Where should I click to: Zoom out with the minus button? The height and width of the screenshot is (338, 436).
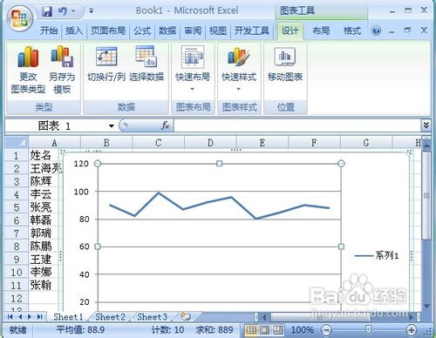(326, 330)
